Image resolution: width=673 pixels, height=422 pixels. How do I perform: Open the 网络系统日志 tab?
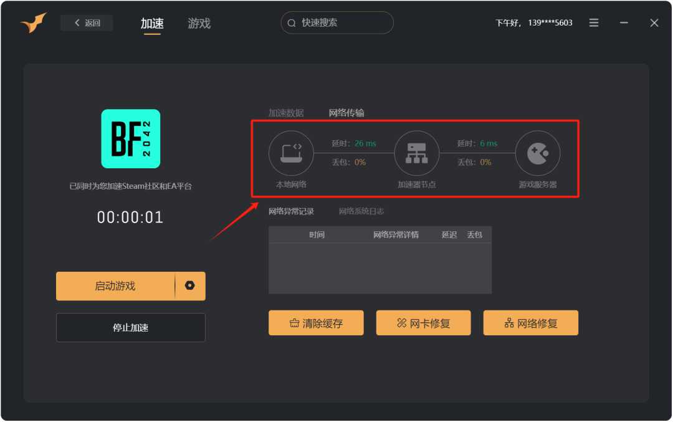(x=361, y=211)
